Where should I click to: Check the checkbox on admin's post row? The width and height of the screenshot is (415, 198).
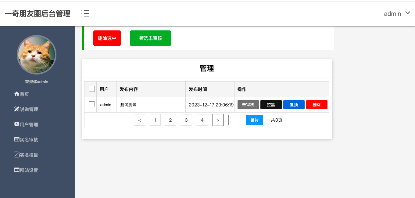(x=91, y=104)
